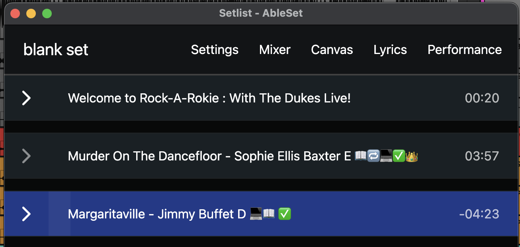The image size is (520, 247).
Task: Expand the Margaritaville song chevron
Action: pyautogui.click(x=26, y=214)
